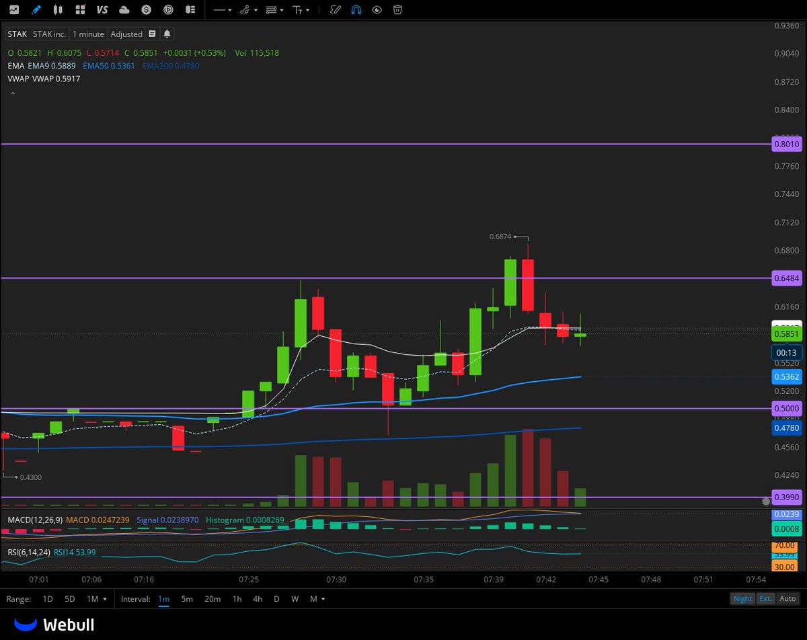
Task: Toggle drawing visibility with the eye icon
Action: pyautogui.click(x=377, y=9)
